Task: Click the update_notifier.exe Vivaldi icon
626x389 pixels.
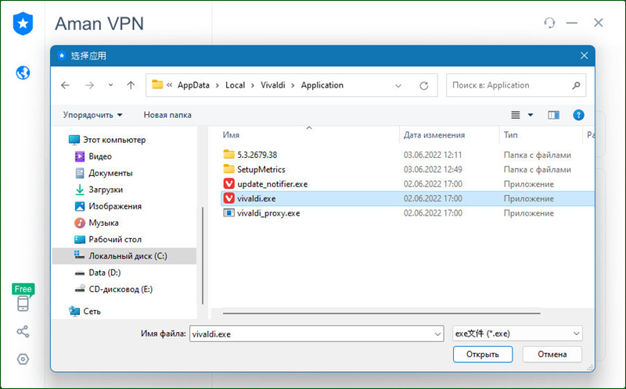Action: [x=228, y=184]
